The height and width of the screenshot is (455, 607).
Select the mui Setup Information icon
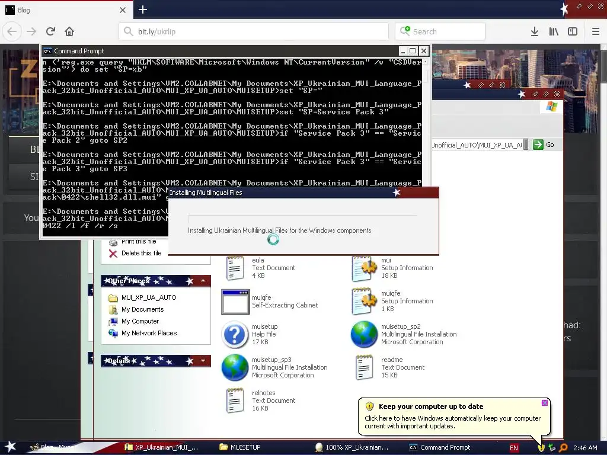364,268
